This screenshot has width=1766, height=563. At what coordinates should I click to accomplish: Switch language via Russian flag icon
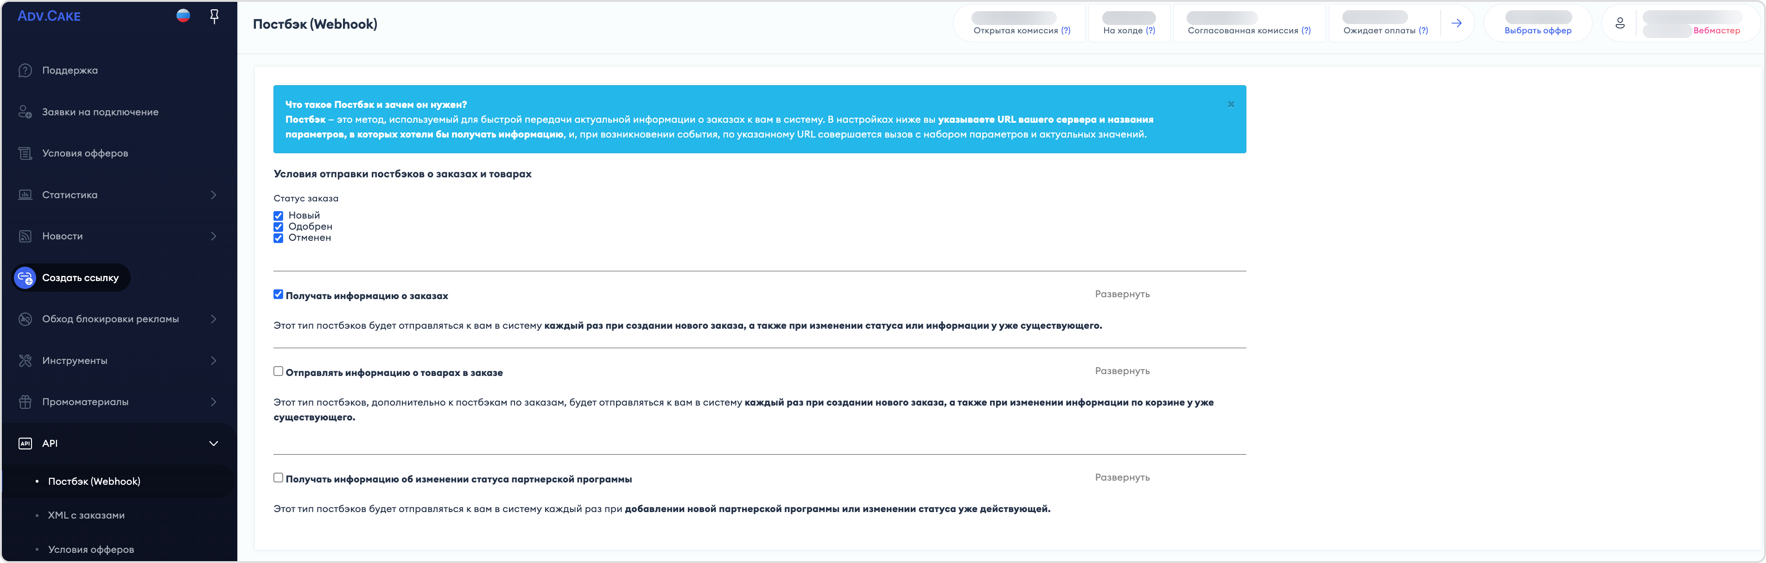[183, 16]
